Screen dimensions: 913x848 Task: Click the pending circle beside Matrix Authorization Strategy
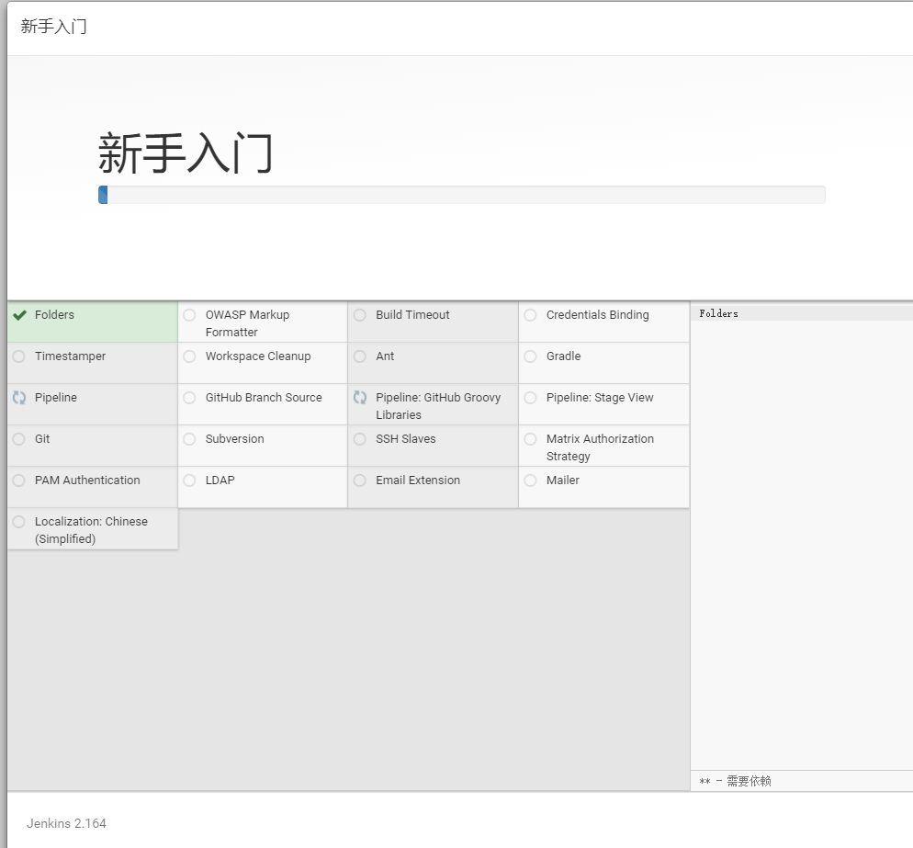pos(531,439)
